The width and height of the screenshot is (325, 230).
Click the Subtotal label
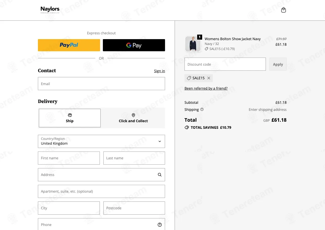[x=191, y=103]
